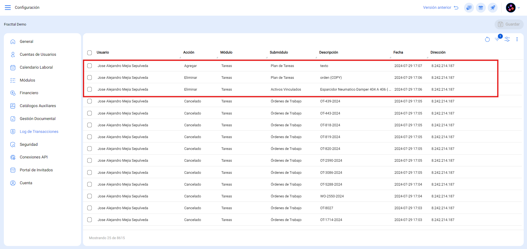This screenshot has width=527, height=249.
Task: Click the Seguridad sidebar icon
Action: (x=13, y=145)
